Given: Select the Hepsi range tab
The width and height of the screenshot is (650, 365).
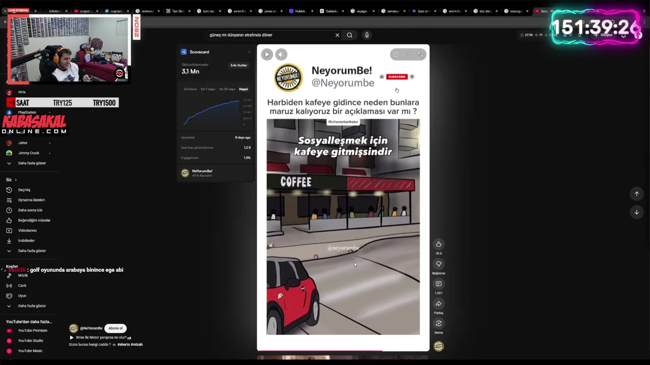Looking at the screenshot, I should point(243,89).
